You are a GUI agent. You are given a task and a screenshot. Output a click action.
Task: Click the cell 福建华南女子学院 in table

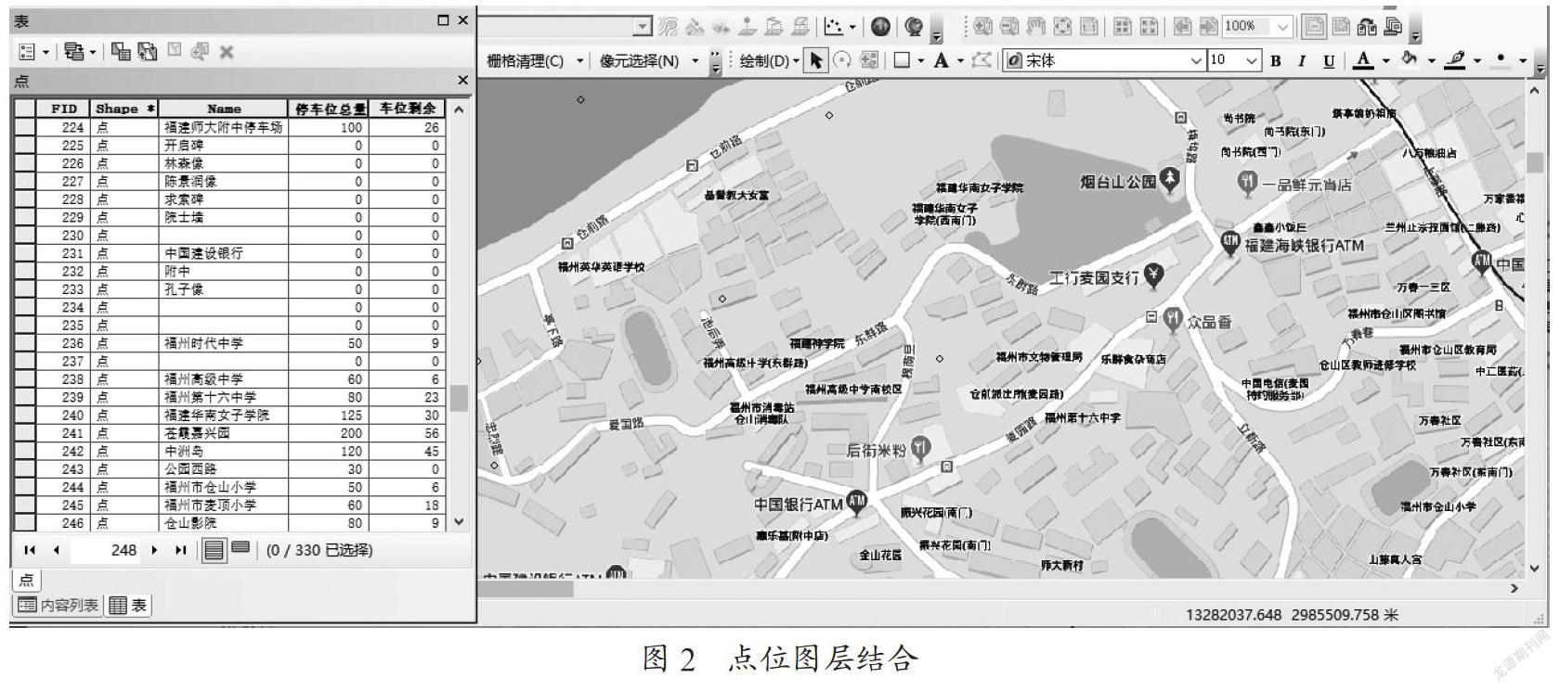[x=224, y=416]
